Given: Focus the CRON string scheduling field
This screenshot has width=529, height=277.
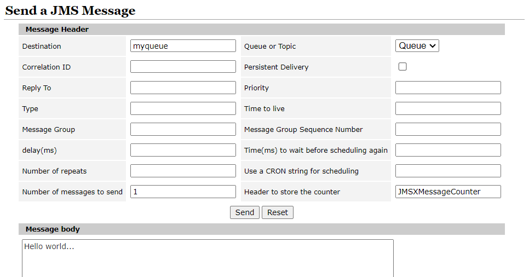Looking at the screenshot, I should pos(448,171).
